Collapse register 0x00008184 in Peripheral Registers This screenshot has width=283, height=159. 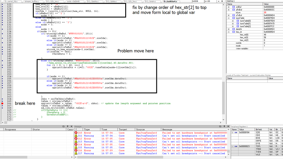tap(233, 132)
